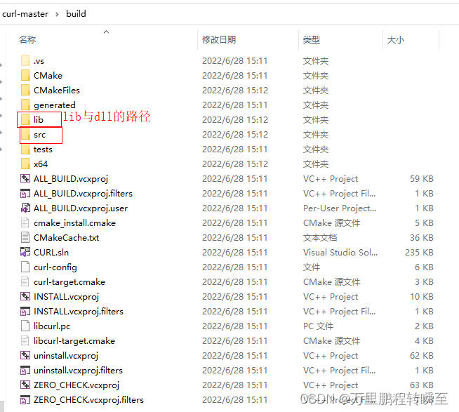Sort the list by the 修改日期 column
The image size is (459, 412).
(219, 39)
